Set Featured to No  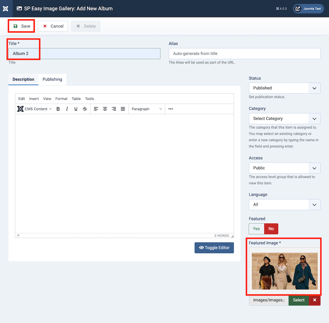pos(271,228)
